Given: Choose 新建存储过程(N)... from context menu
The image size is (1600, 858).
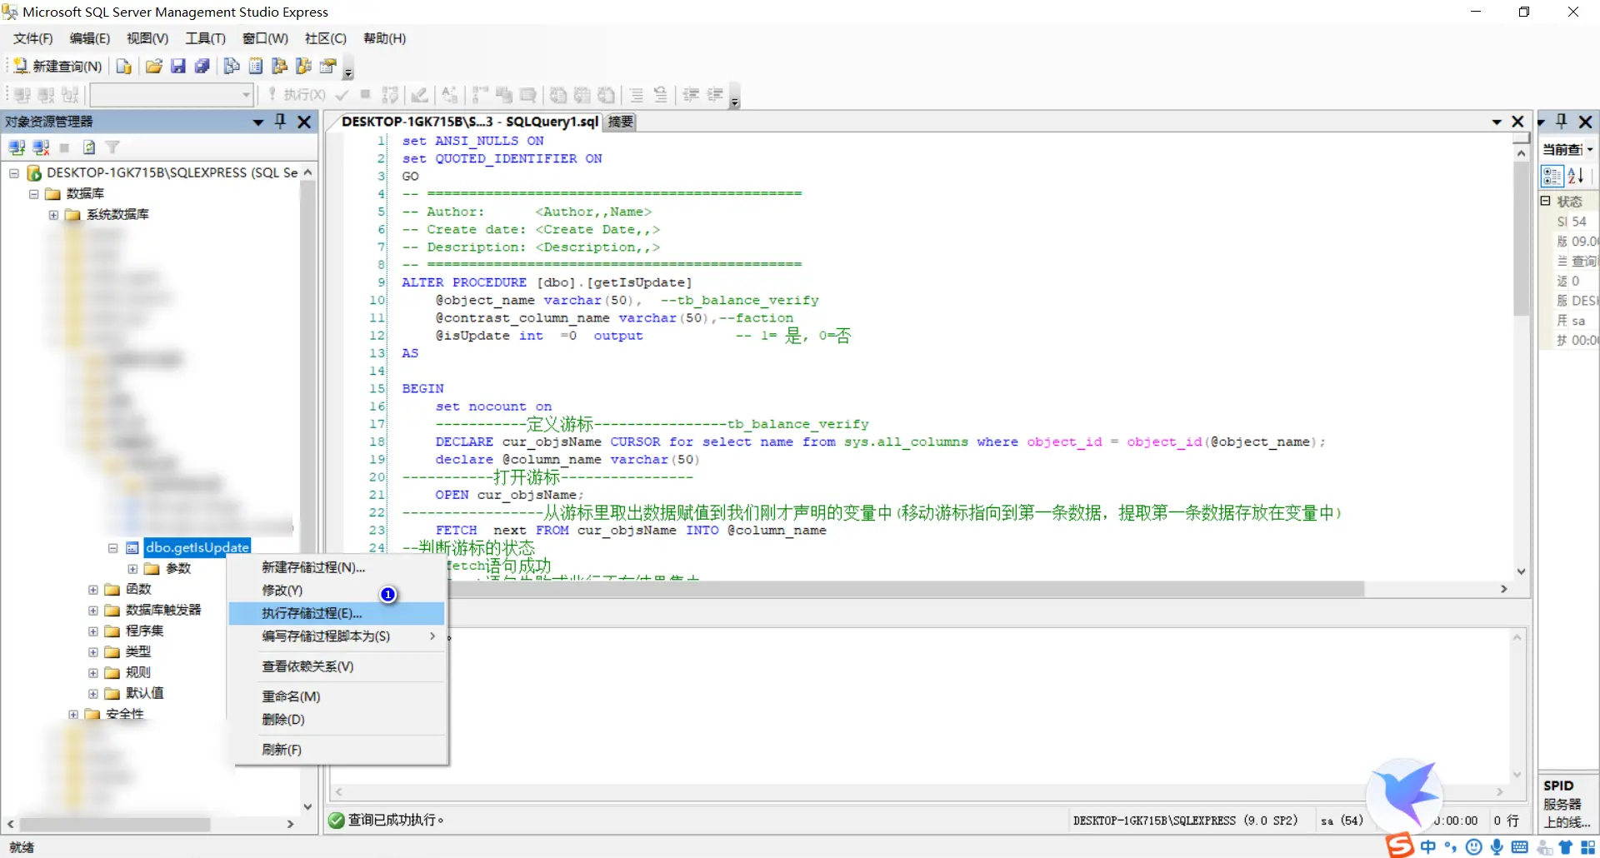Looking at the screenshot, I should tap(338, 567).
